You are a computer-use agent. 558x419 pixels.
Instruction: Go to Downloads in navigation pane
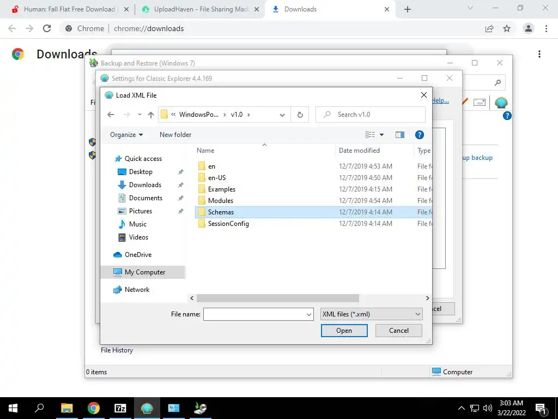(145, 185)
